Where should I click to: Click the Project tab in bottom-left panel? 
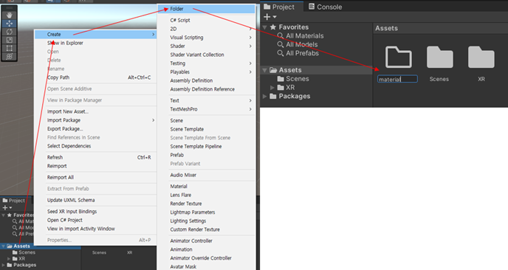click(13, 201)
